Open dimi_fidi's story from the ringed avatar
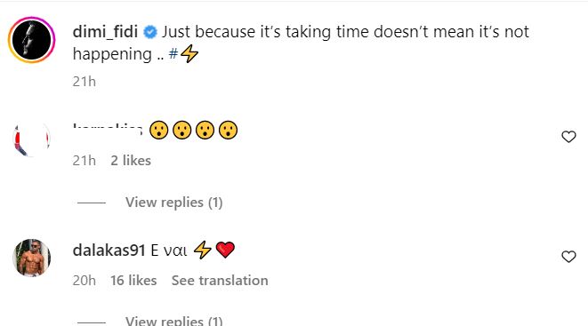 [x=31, y=40]
